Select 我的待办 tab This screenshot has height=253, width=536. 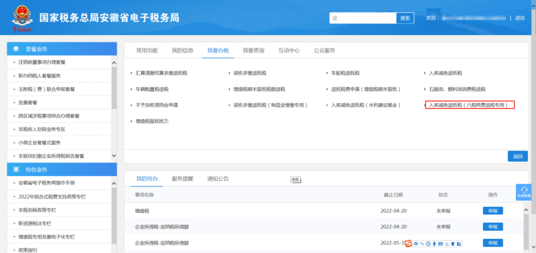(x=147, y=179)
